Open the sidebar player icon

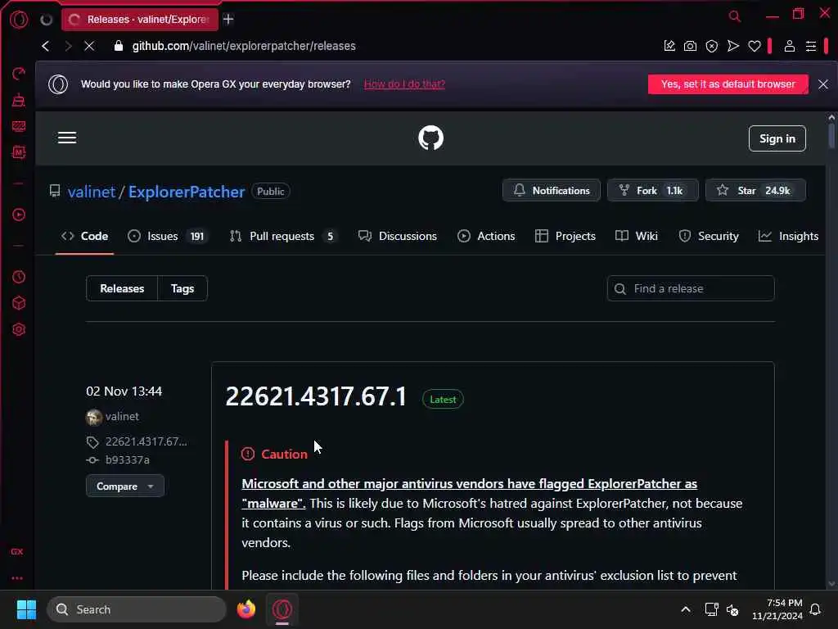19,215
